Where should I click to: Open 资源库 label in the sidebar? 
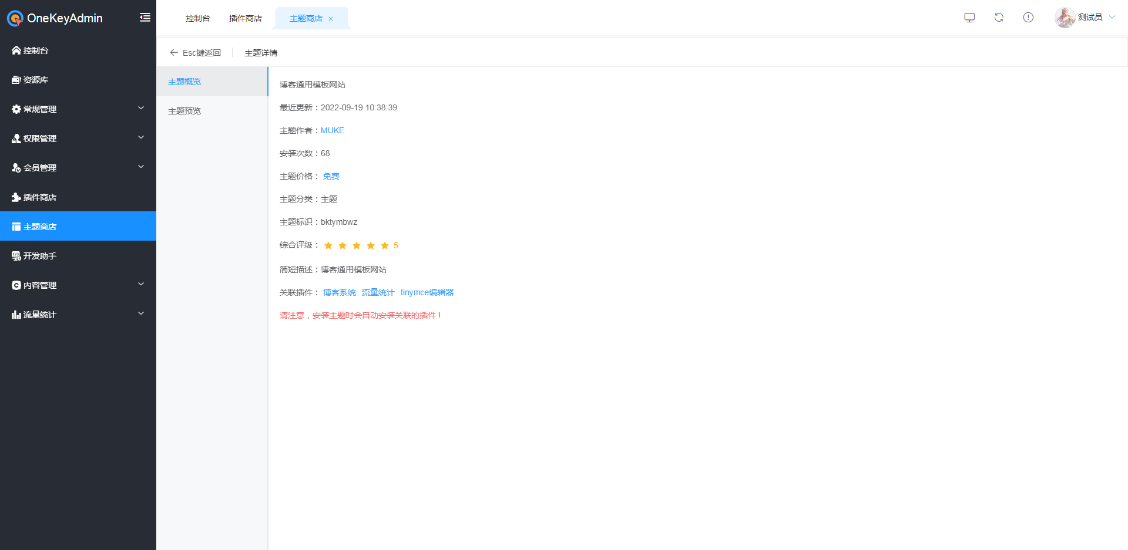pos(36,80)
